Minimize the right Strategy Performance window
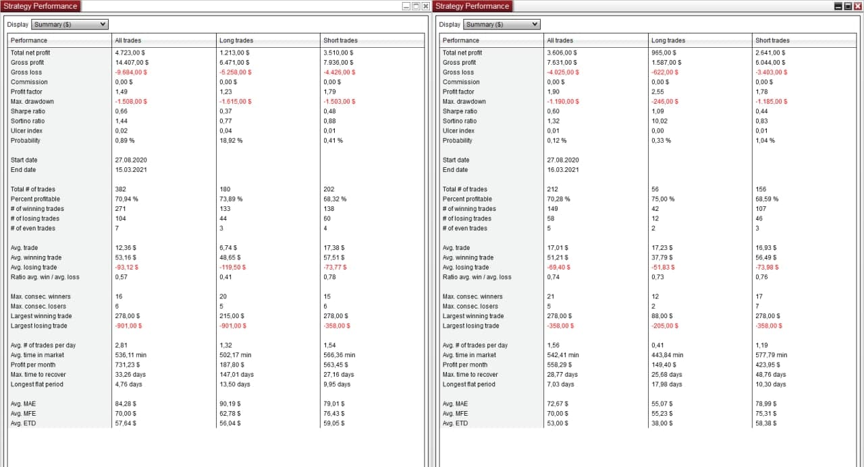 click(x=838, y=6)
